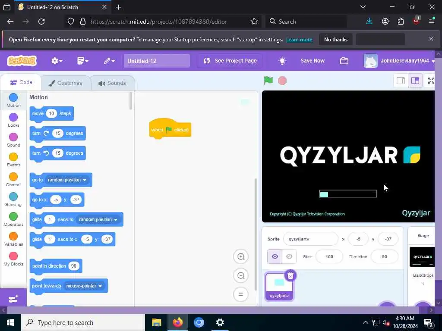Image resolution: width=442 pixels, height=331 pixels.
Task: Edit the sprite Size field
Action: tap(329, 257)
